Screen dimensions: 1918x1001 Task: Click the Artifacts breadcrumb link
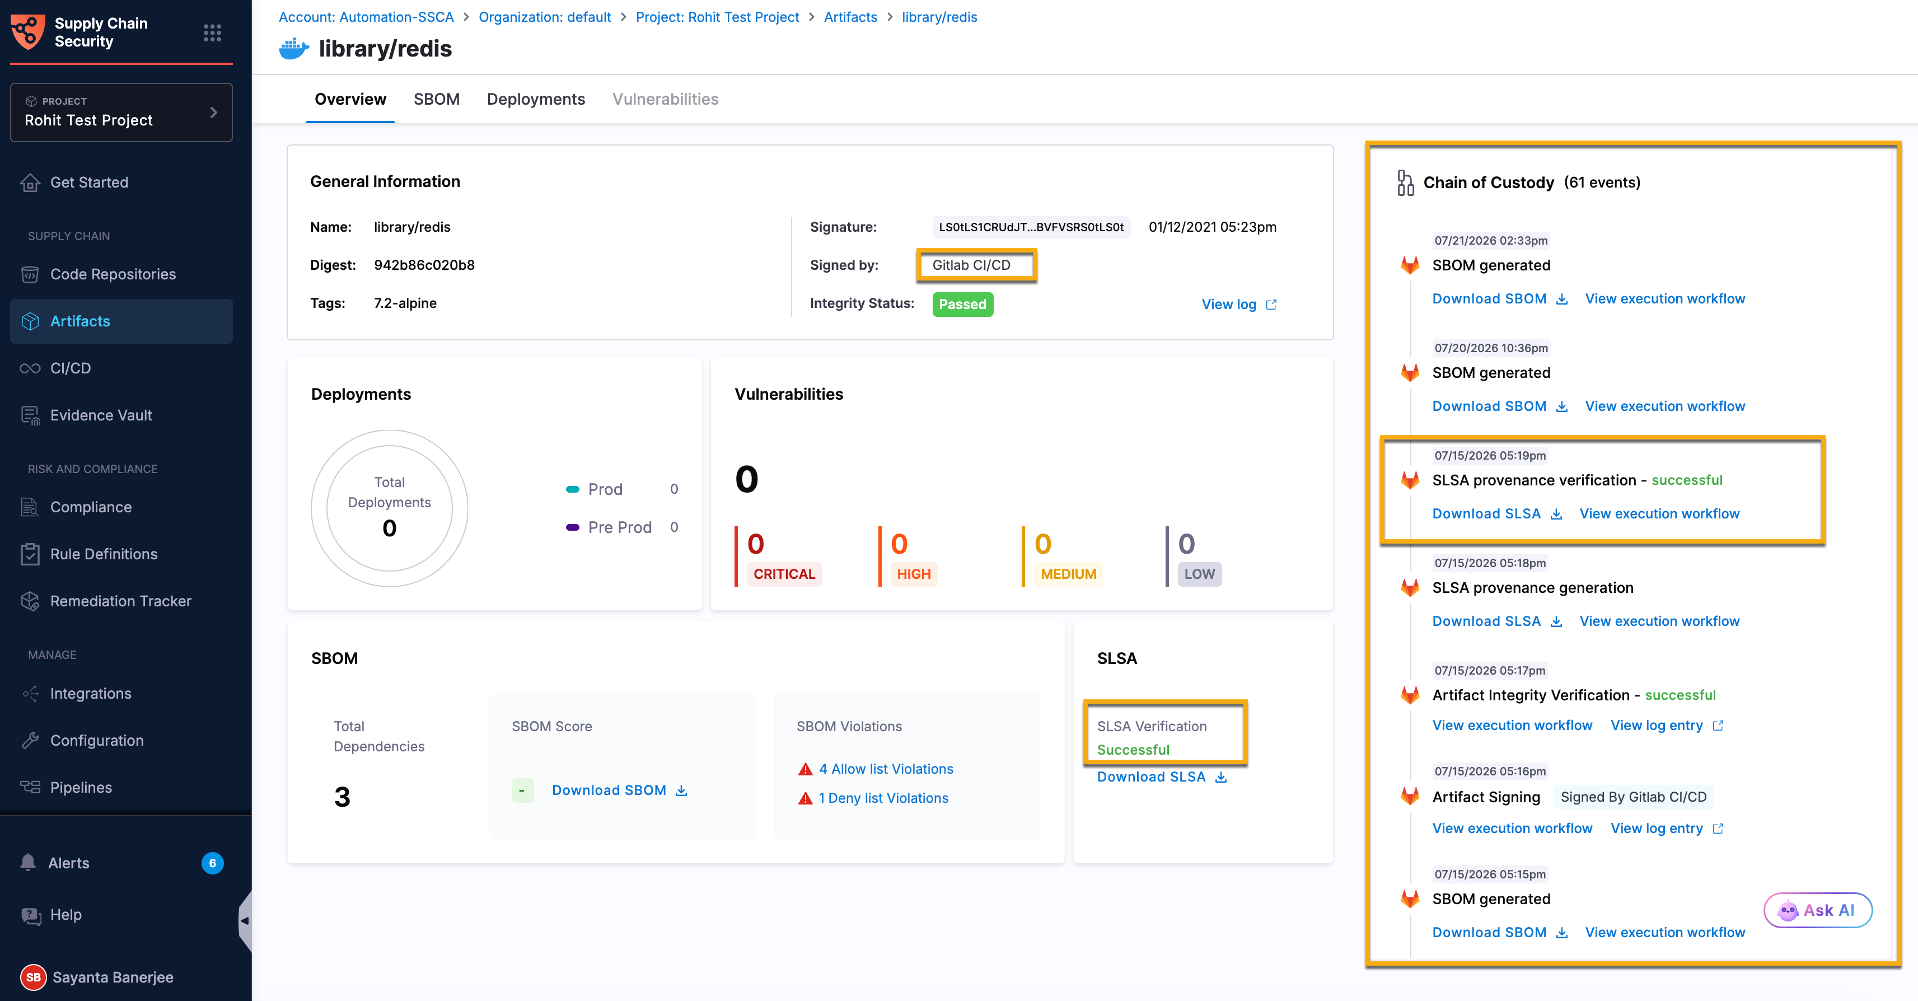coord(850,16)
